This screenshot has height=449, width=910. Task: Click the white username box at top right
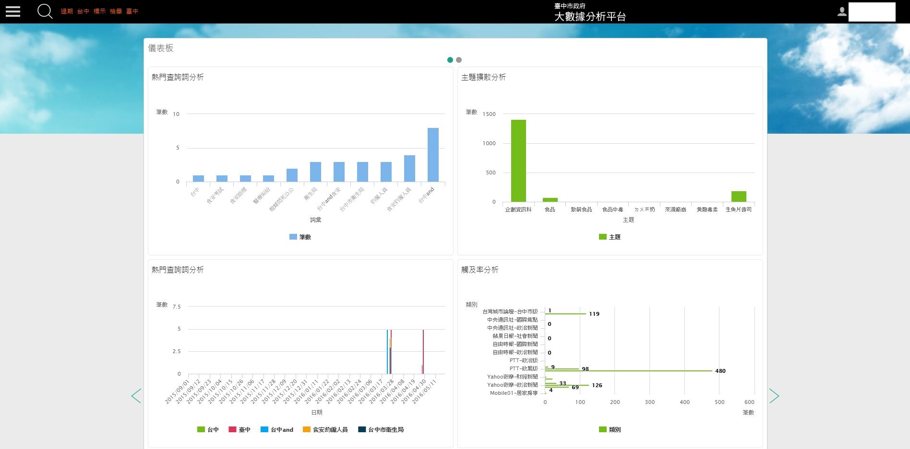(x=872, y=12)
